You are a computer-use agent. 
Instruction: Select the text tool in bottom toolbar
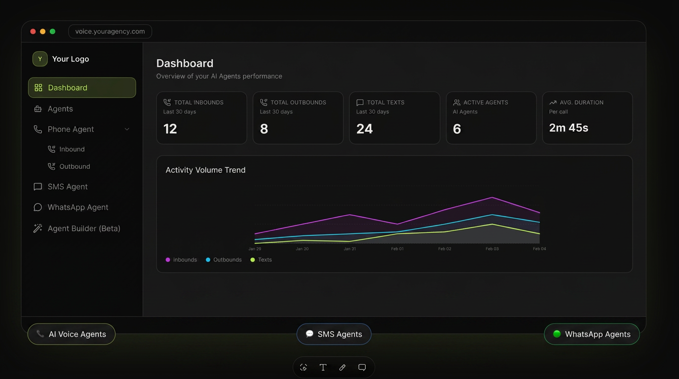pos(323,368)
